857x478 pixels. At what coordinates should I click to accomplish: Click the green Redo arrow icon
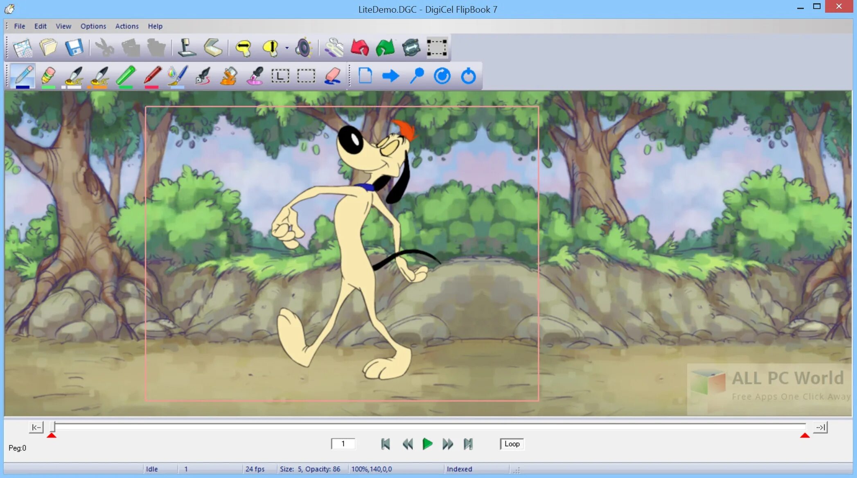pos(385,48)
